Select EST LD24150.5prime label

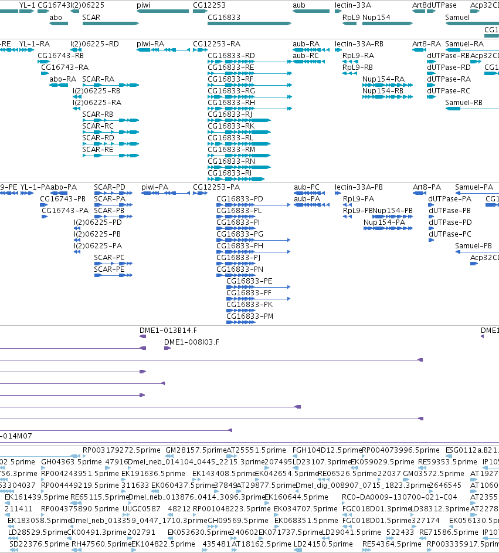point(323,544)
